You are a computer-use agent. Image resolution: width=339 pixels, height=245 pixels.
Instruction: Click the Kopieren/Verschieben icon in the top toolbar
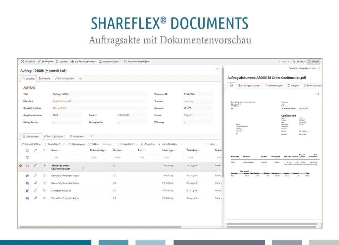point(125,61)
